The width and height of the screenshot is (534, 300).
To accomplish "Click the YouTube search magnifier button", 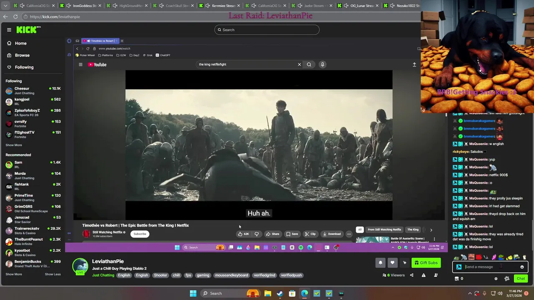I will click(x=309, y=65).
